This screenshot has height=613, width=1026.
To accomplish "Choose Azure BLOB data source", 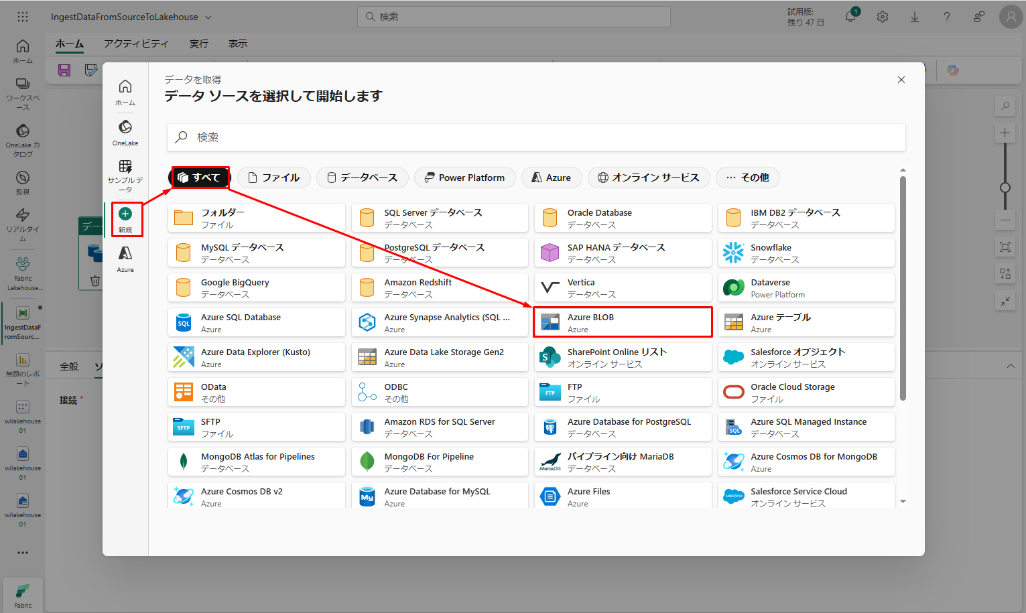I will click(x=623, y=322).
